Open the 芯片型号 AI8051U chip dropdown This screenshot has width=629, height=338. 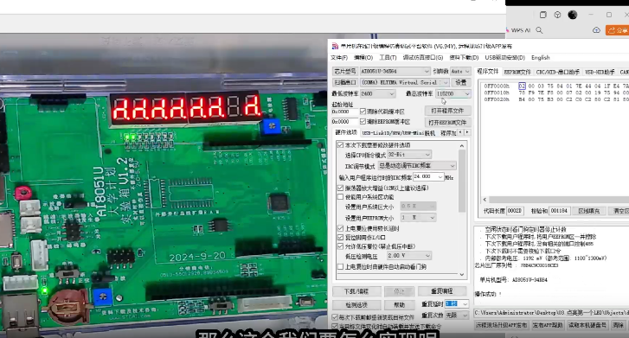(x=395, y=71)
